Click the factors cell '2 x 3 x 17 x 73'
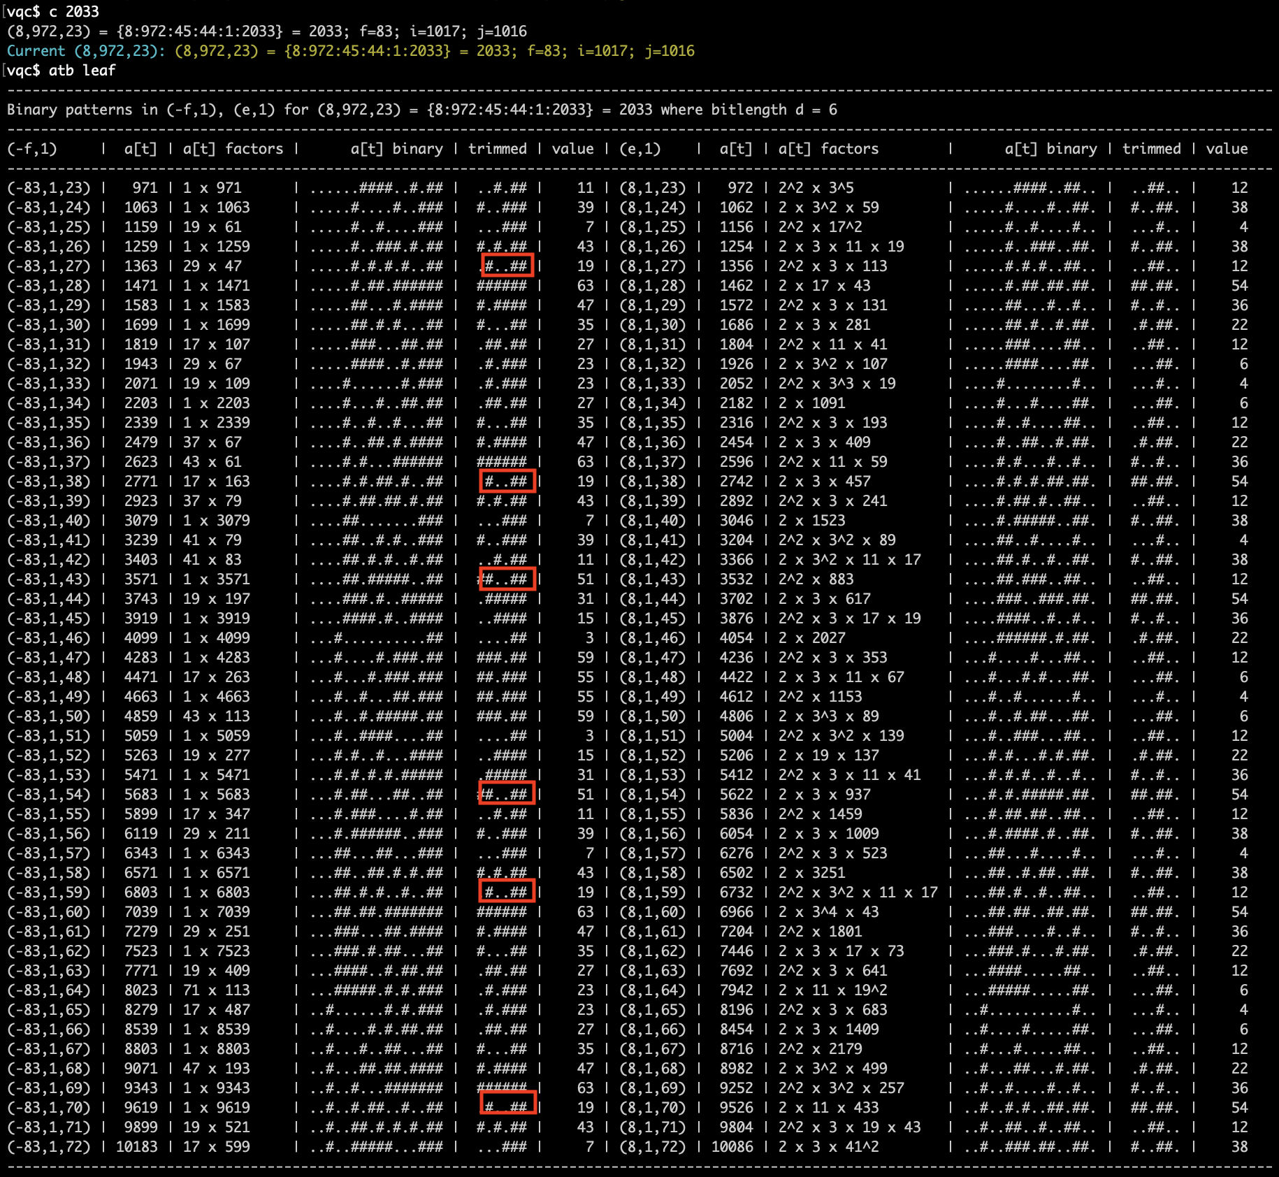This screenshot has height=1177, width=1279. coord(841,951)
